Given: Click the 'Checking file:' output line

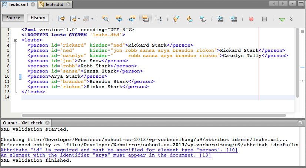Looking at the screenshot, I should click(x=144, y=140).
